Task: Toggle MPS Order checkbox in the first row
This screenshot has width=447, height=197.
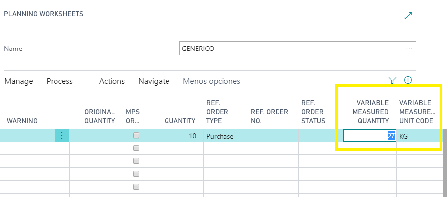Action: (136, 135)
